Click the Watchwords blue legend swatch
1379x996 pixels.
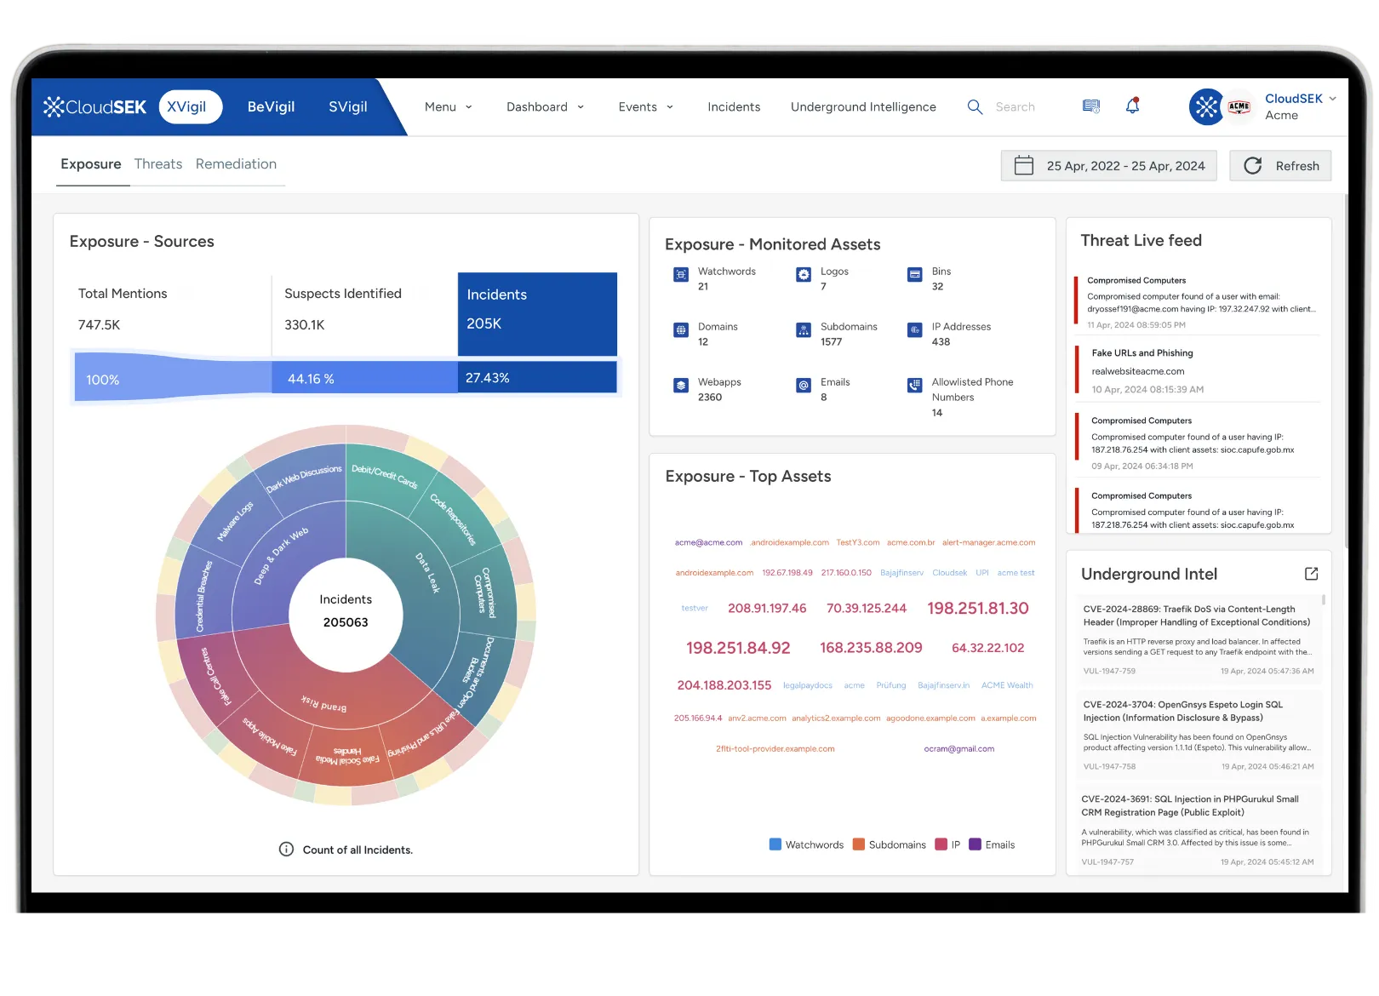[775, 844]
